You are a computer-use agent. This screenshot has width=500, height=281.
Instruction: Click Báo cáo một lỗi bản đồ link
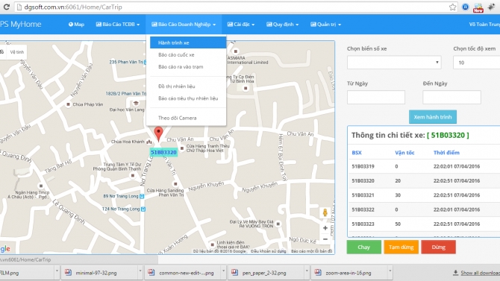(x=311, y=251)
